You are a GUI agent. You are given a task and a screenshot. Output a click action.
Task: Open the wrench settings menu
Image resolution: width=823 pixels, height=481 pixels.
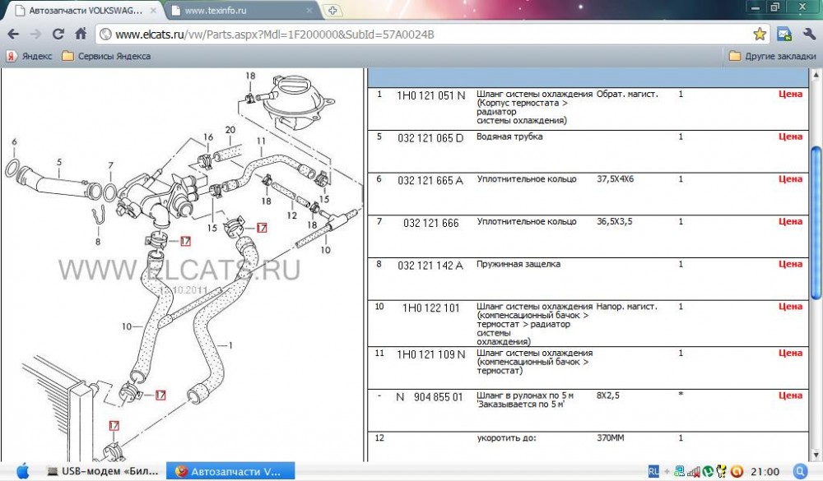(809, 35)
